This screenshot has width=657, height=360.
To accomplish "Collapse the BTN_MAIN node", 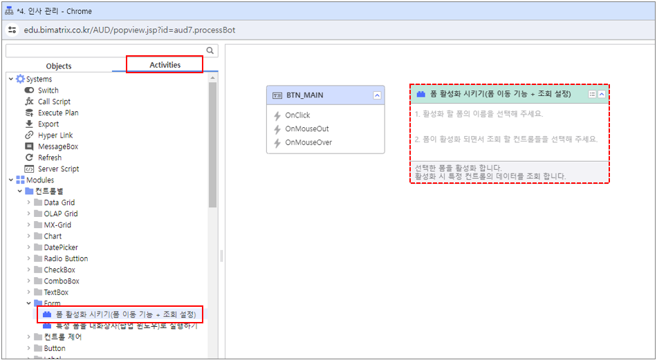I will click(377, 95).
